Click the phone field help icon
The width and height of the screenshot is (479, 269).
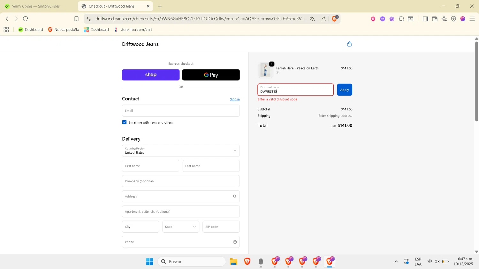click(x=235, y=242)
